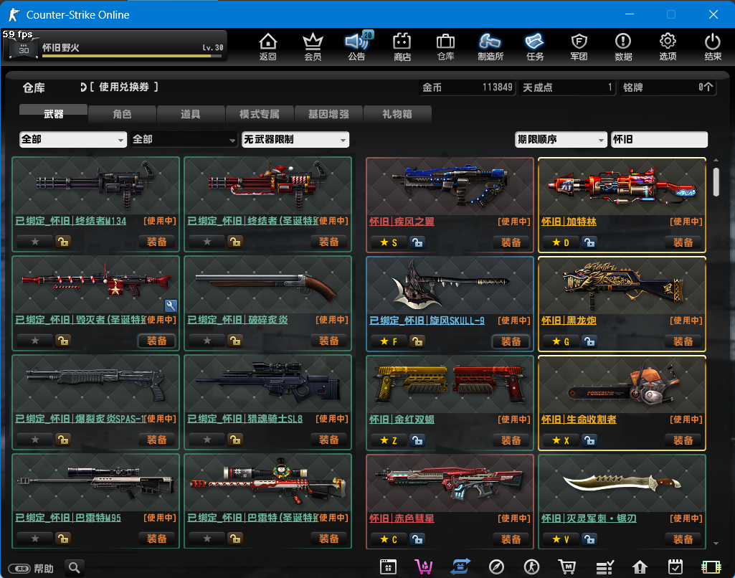
Task: Click the house arrow icon in bottom bar
Action: (640, 567)
